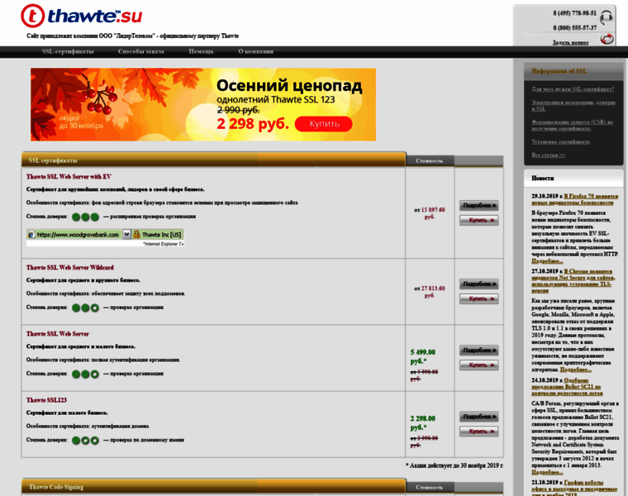628x496 pixels.
Task: Click Подробнее under the Ballot SC21 news
Action: 548,472
